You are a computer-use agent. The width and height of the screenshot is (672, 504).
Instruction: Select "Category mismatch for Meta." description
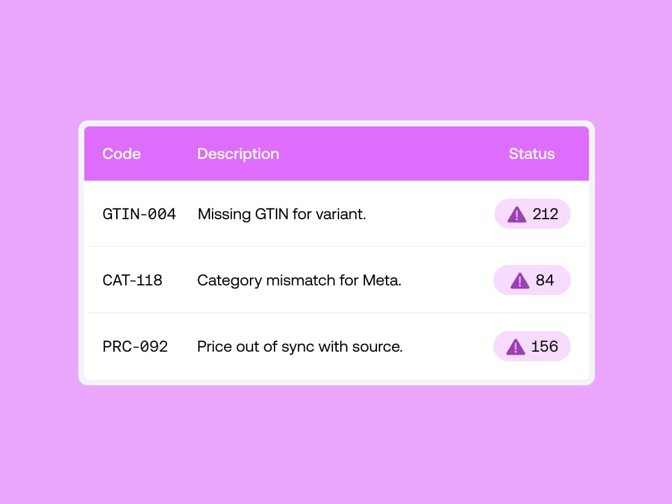pyautogui.click(x=299, y=280)
